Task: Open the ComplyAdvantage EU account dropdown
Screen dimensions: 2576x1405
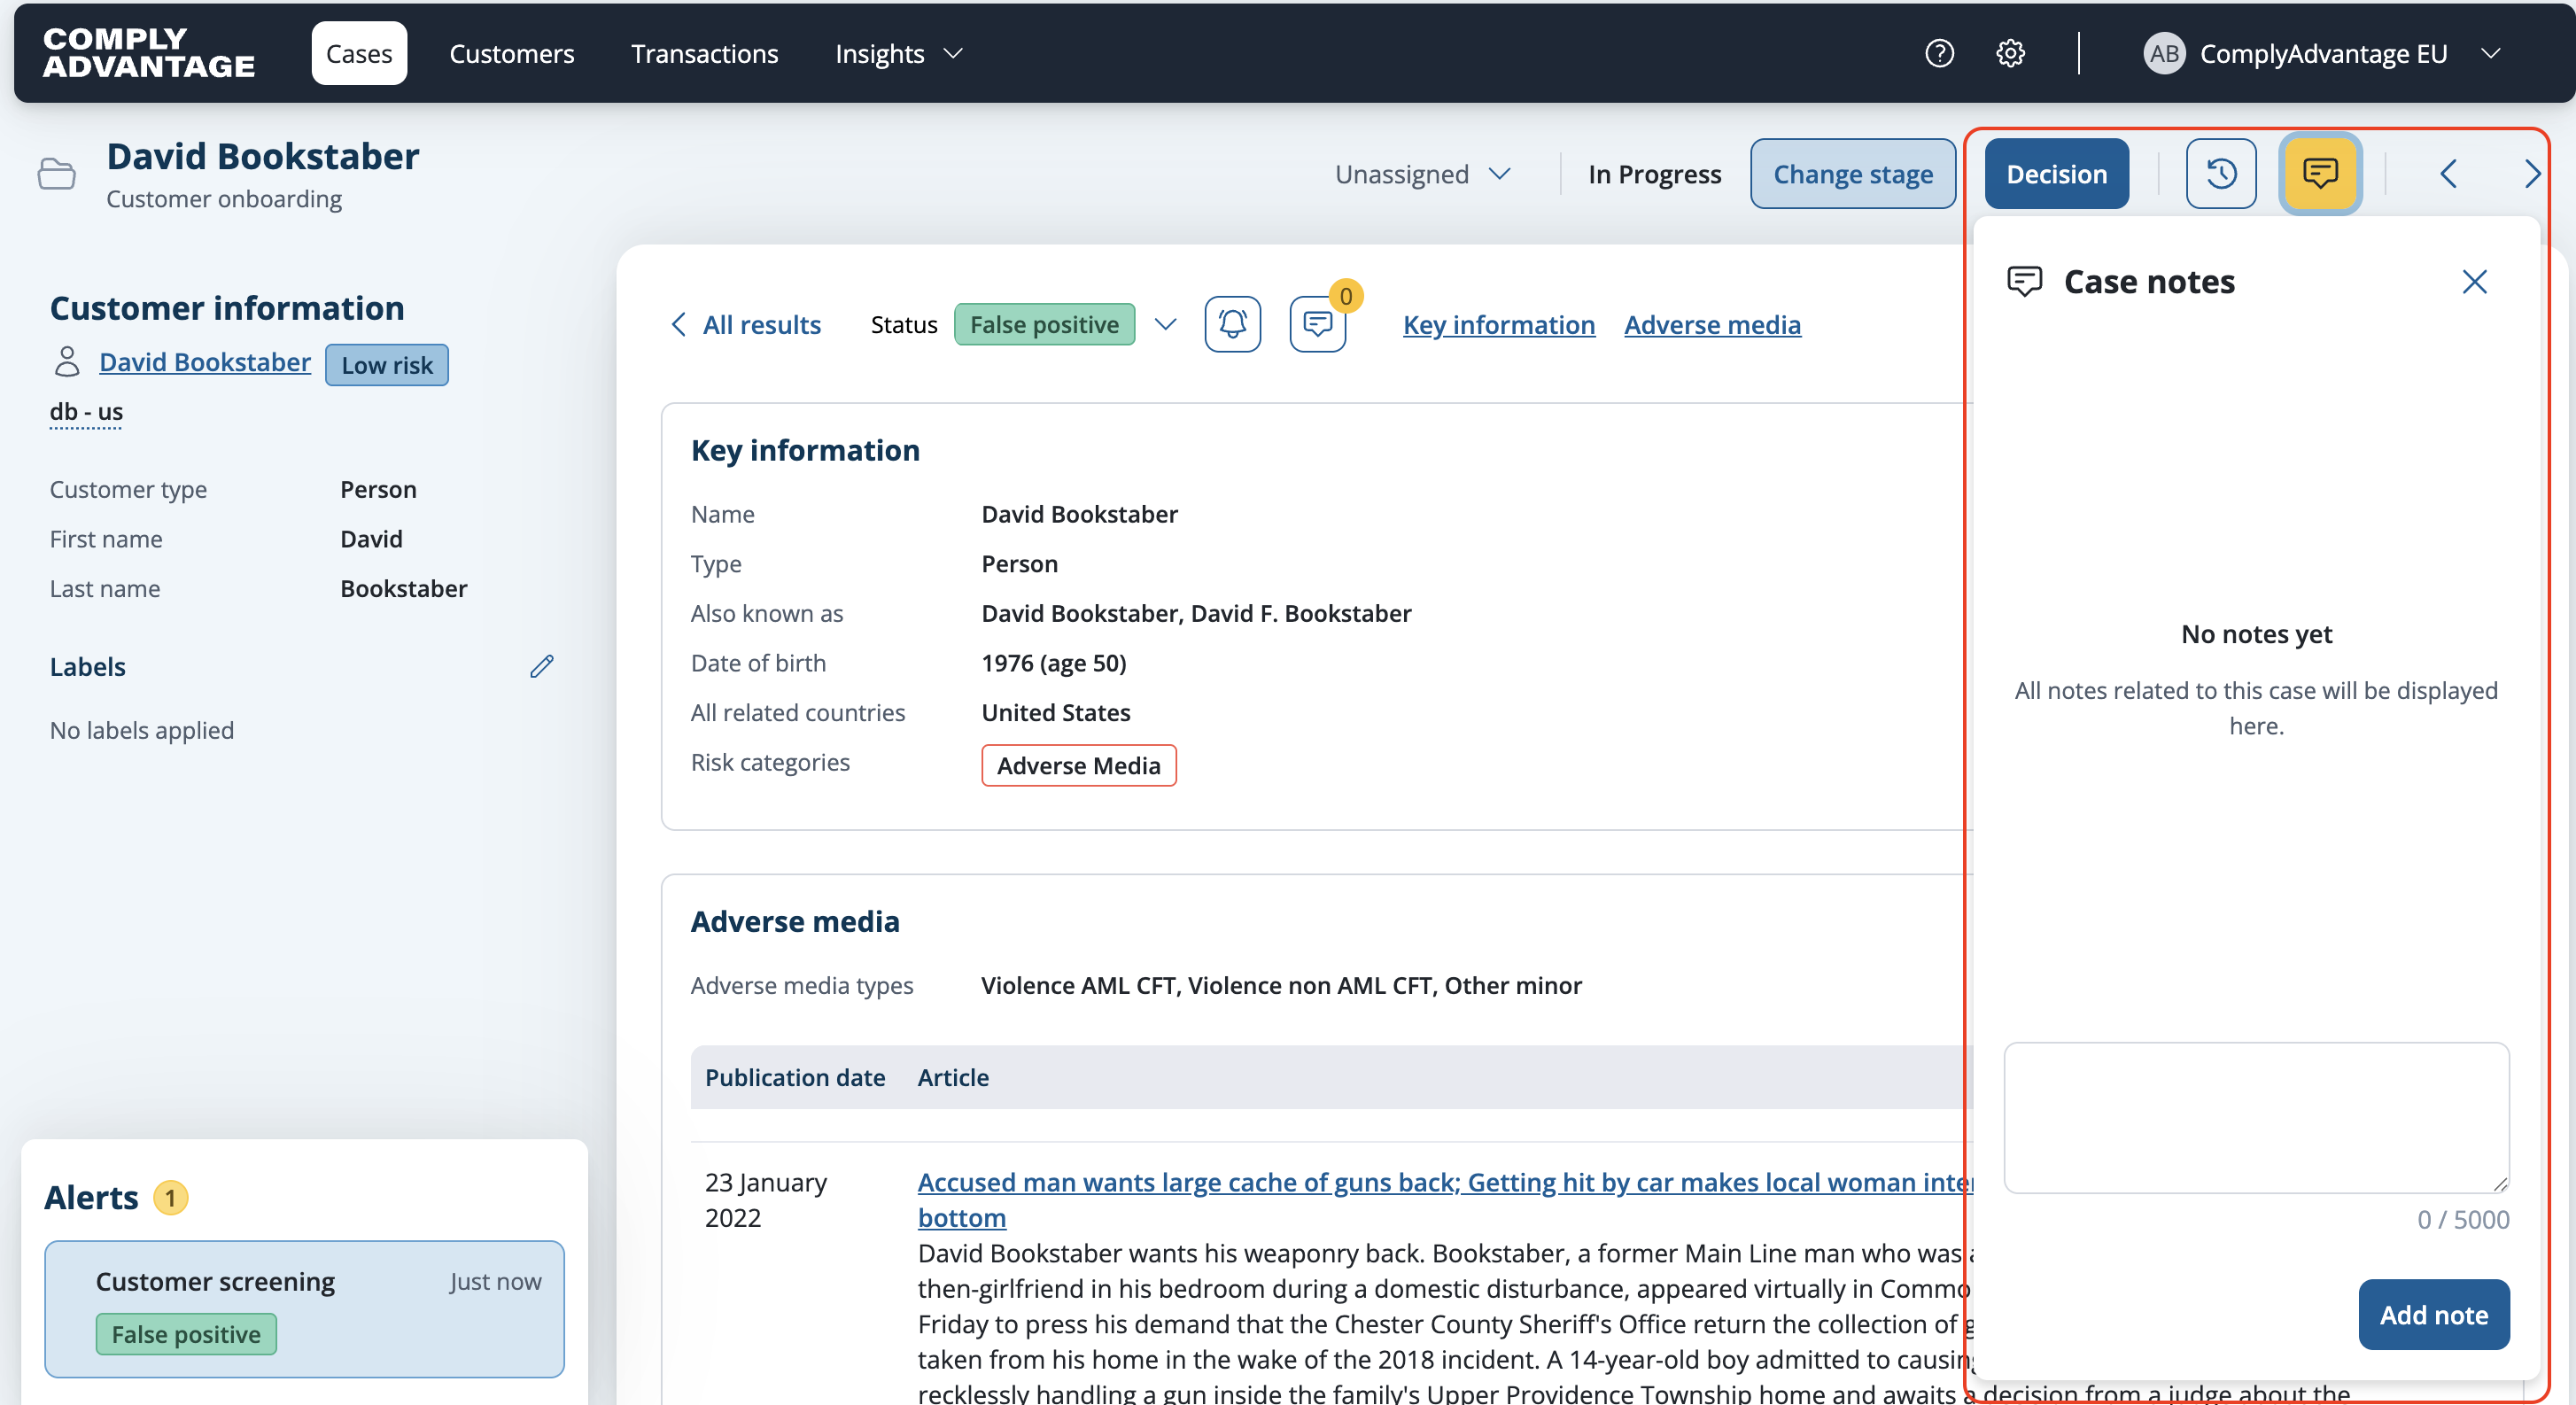Action: click(2322, 54)
